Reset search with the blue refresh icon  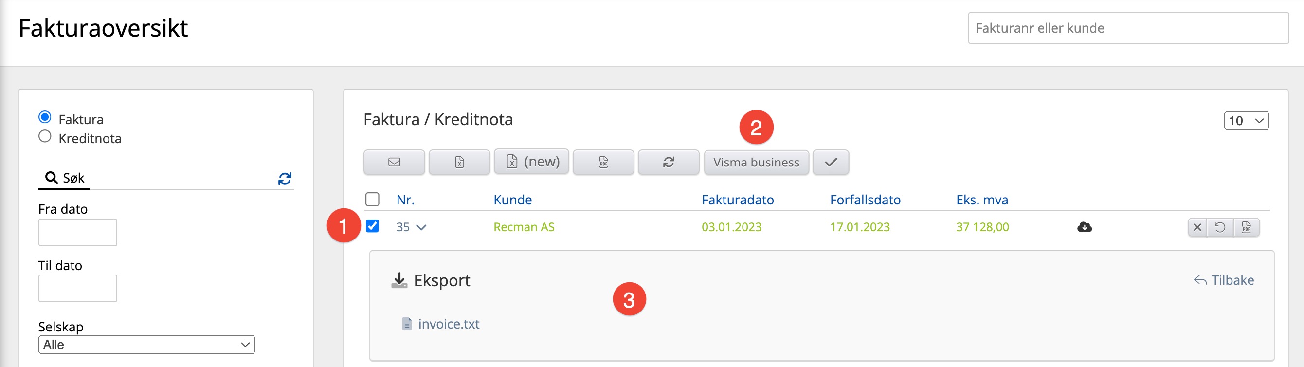[285, 178]
